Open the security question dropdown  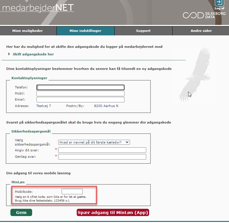94,142
